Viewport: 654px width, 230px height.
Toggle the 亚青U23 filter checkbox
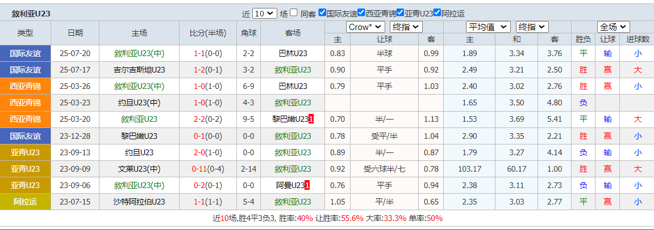pos(401,13)
